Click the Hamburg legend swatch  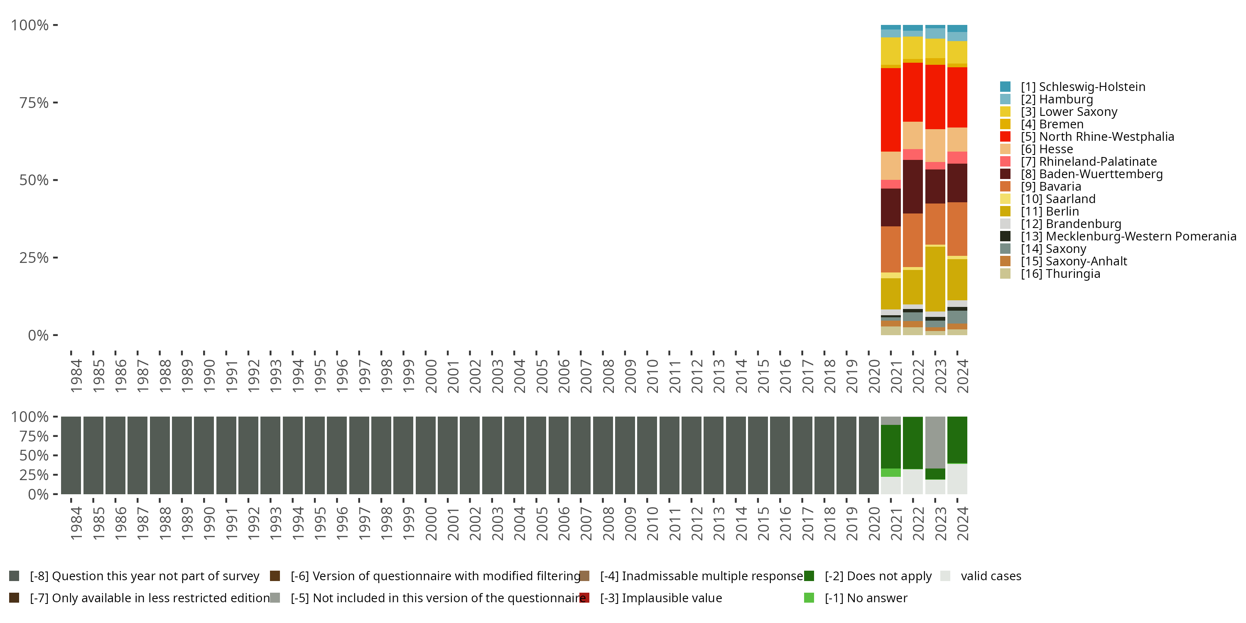click(x=1005, y=99)
